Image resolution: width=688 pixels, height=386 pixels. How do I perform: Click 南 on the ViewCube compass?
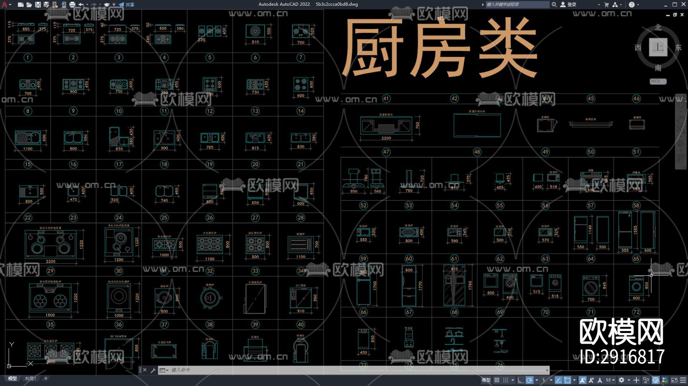[x=658, y=68]
